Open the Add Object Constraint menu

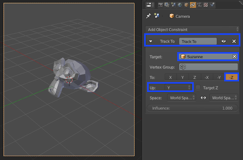click(193, 30)
